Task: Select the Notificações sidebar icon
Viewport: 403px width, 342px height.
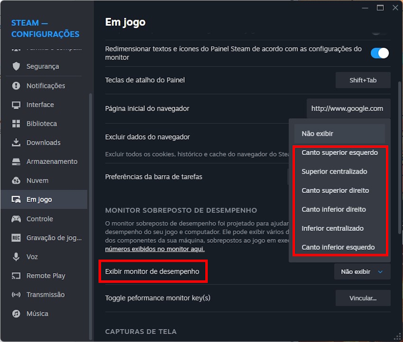Action: pos(17,85)
